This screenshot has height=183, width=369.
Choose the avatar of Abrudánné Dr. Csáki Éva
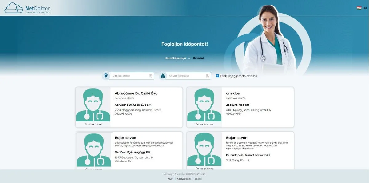point(93,105)
